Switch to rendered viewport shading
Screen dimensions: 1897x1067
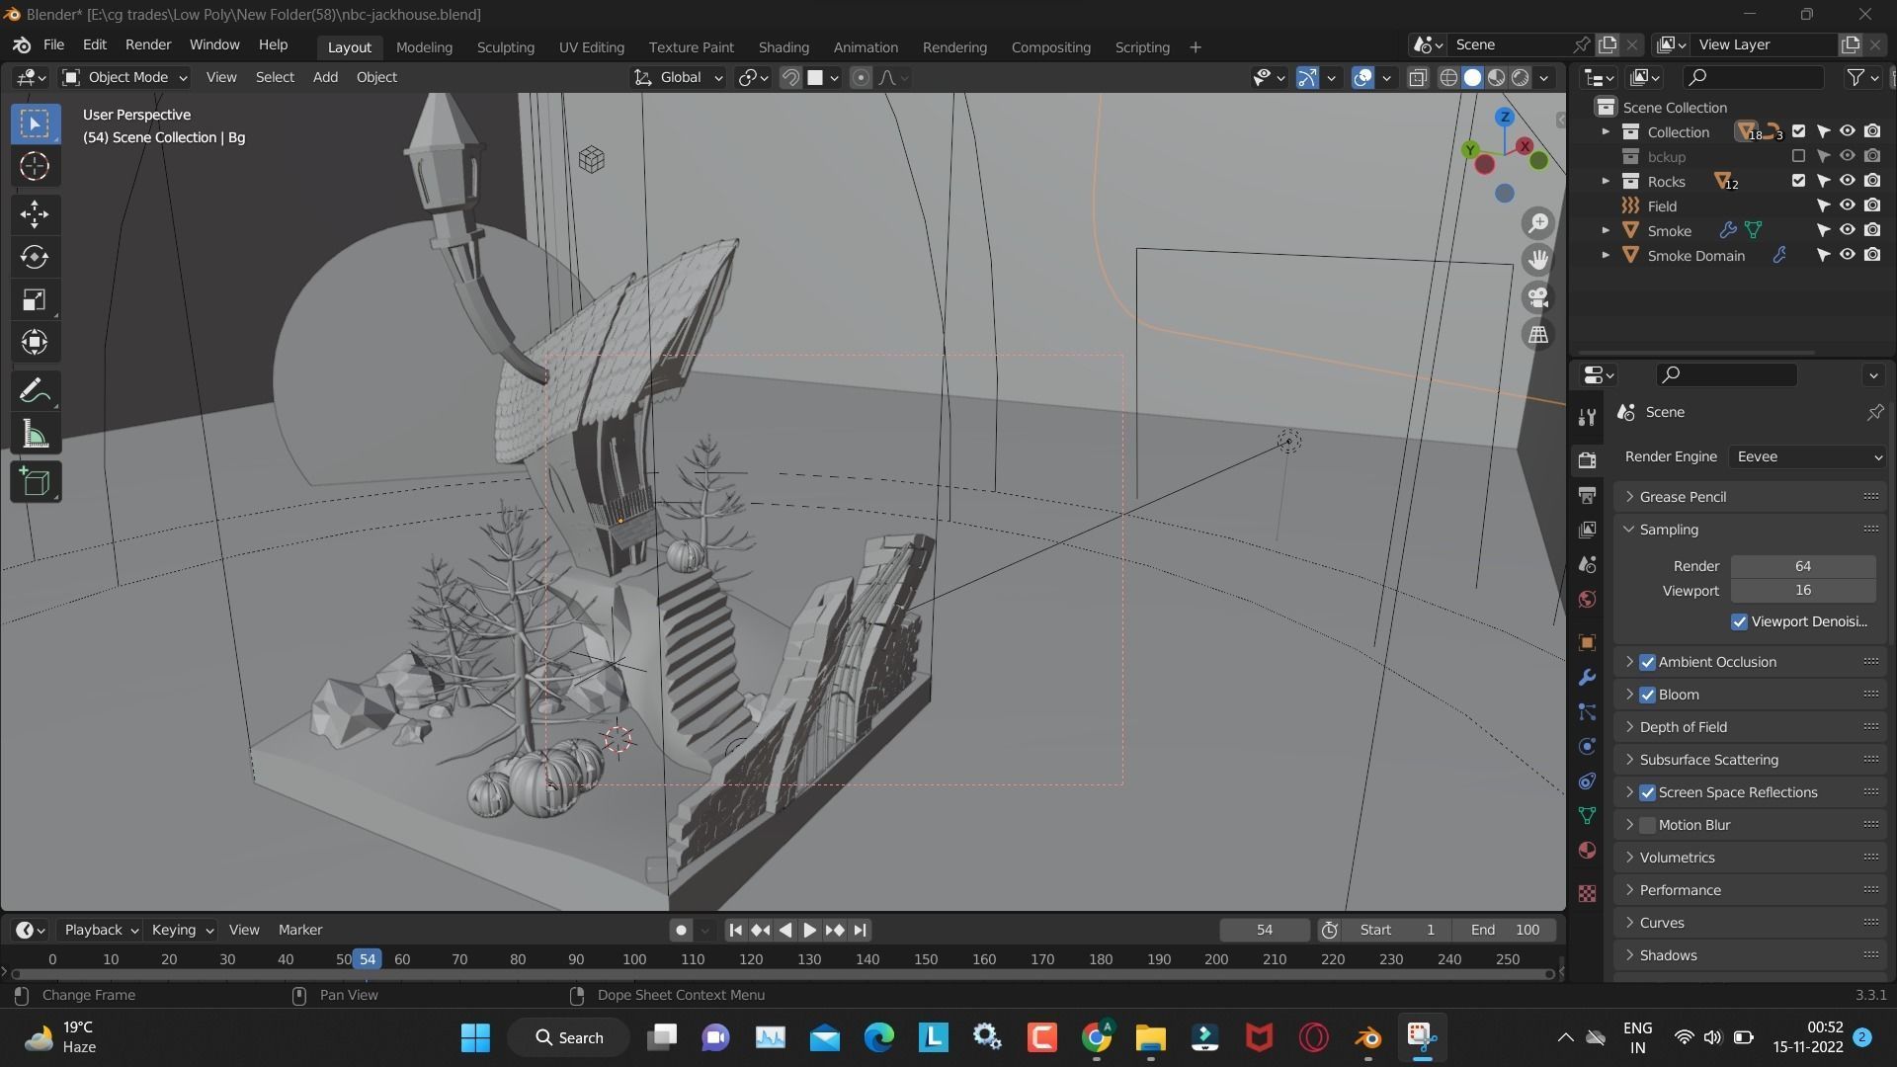[x=1521, y=77]
